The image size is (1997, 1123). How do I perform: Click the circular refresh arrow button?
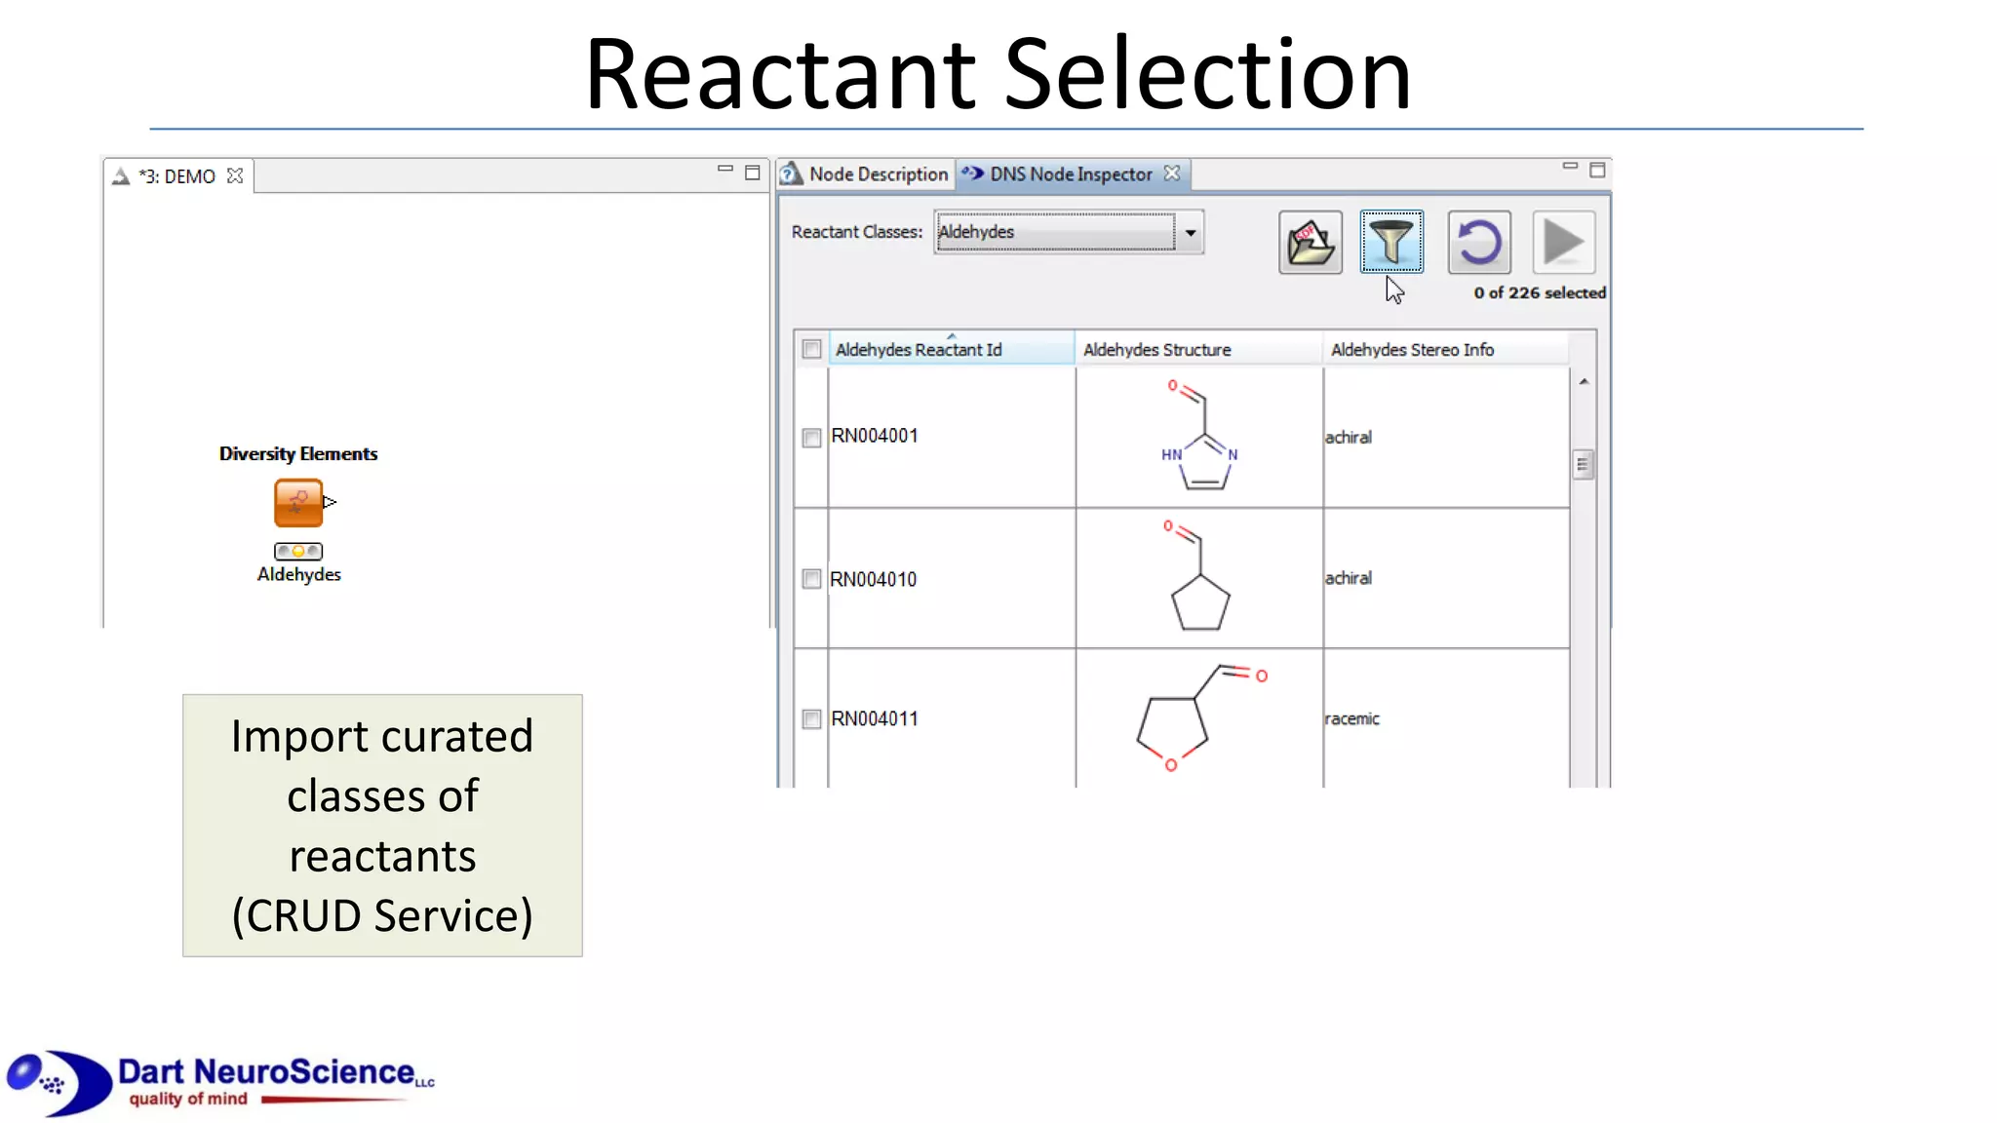[1478, 242]
